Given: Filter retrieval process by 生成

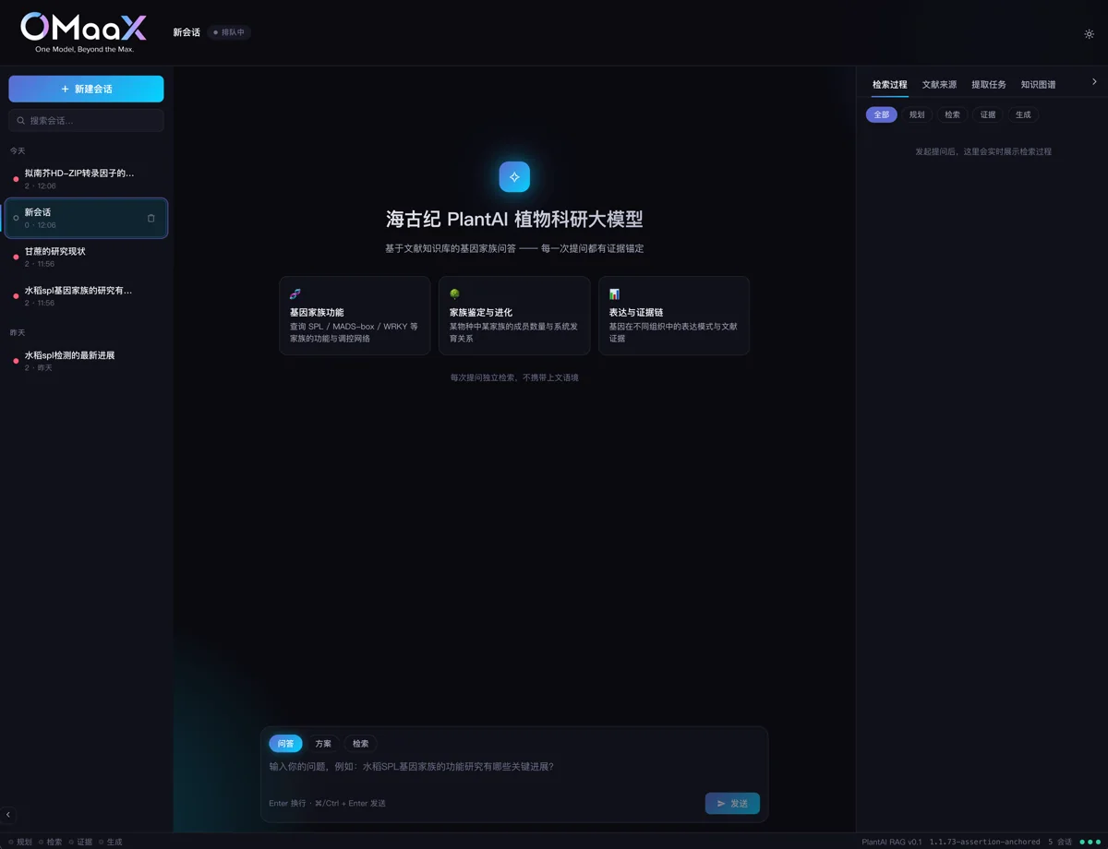Looking at the screenshot, I should [x=1023, y=114].
